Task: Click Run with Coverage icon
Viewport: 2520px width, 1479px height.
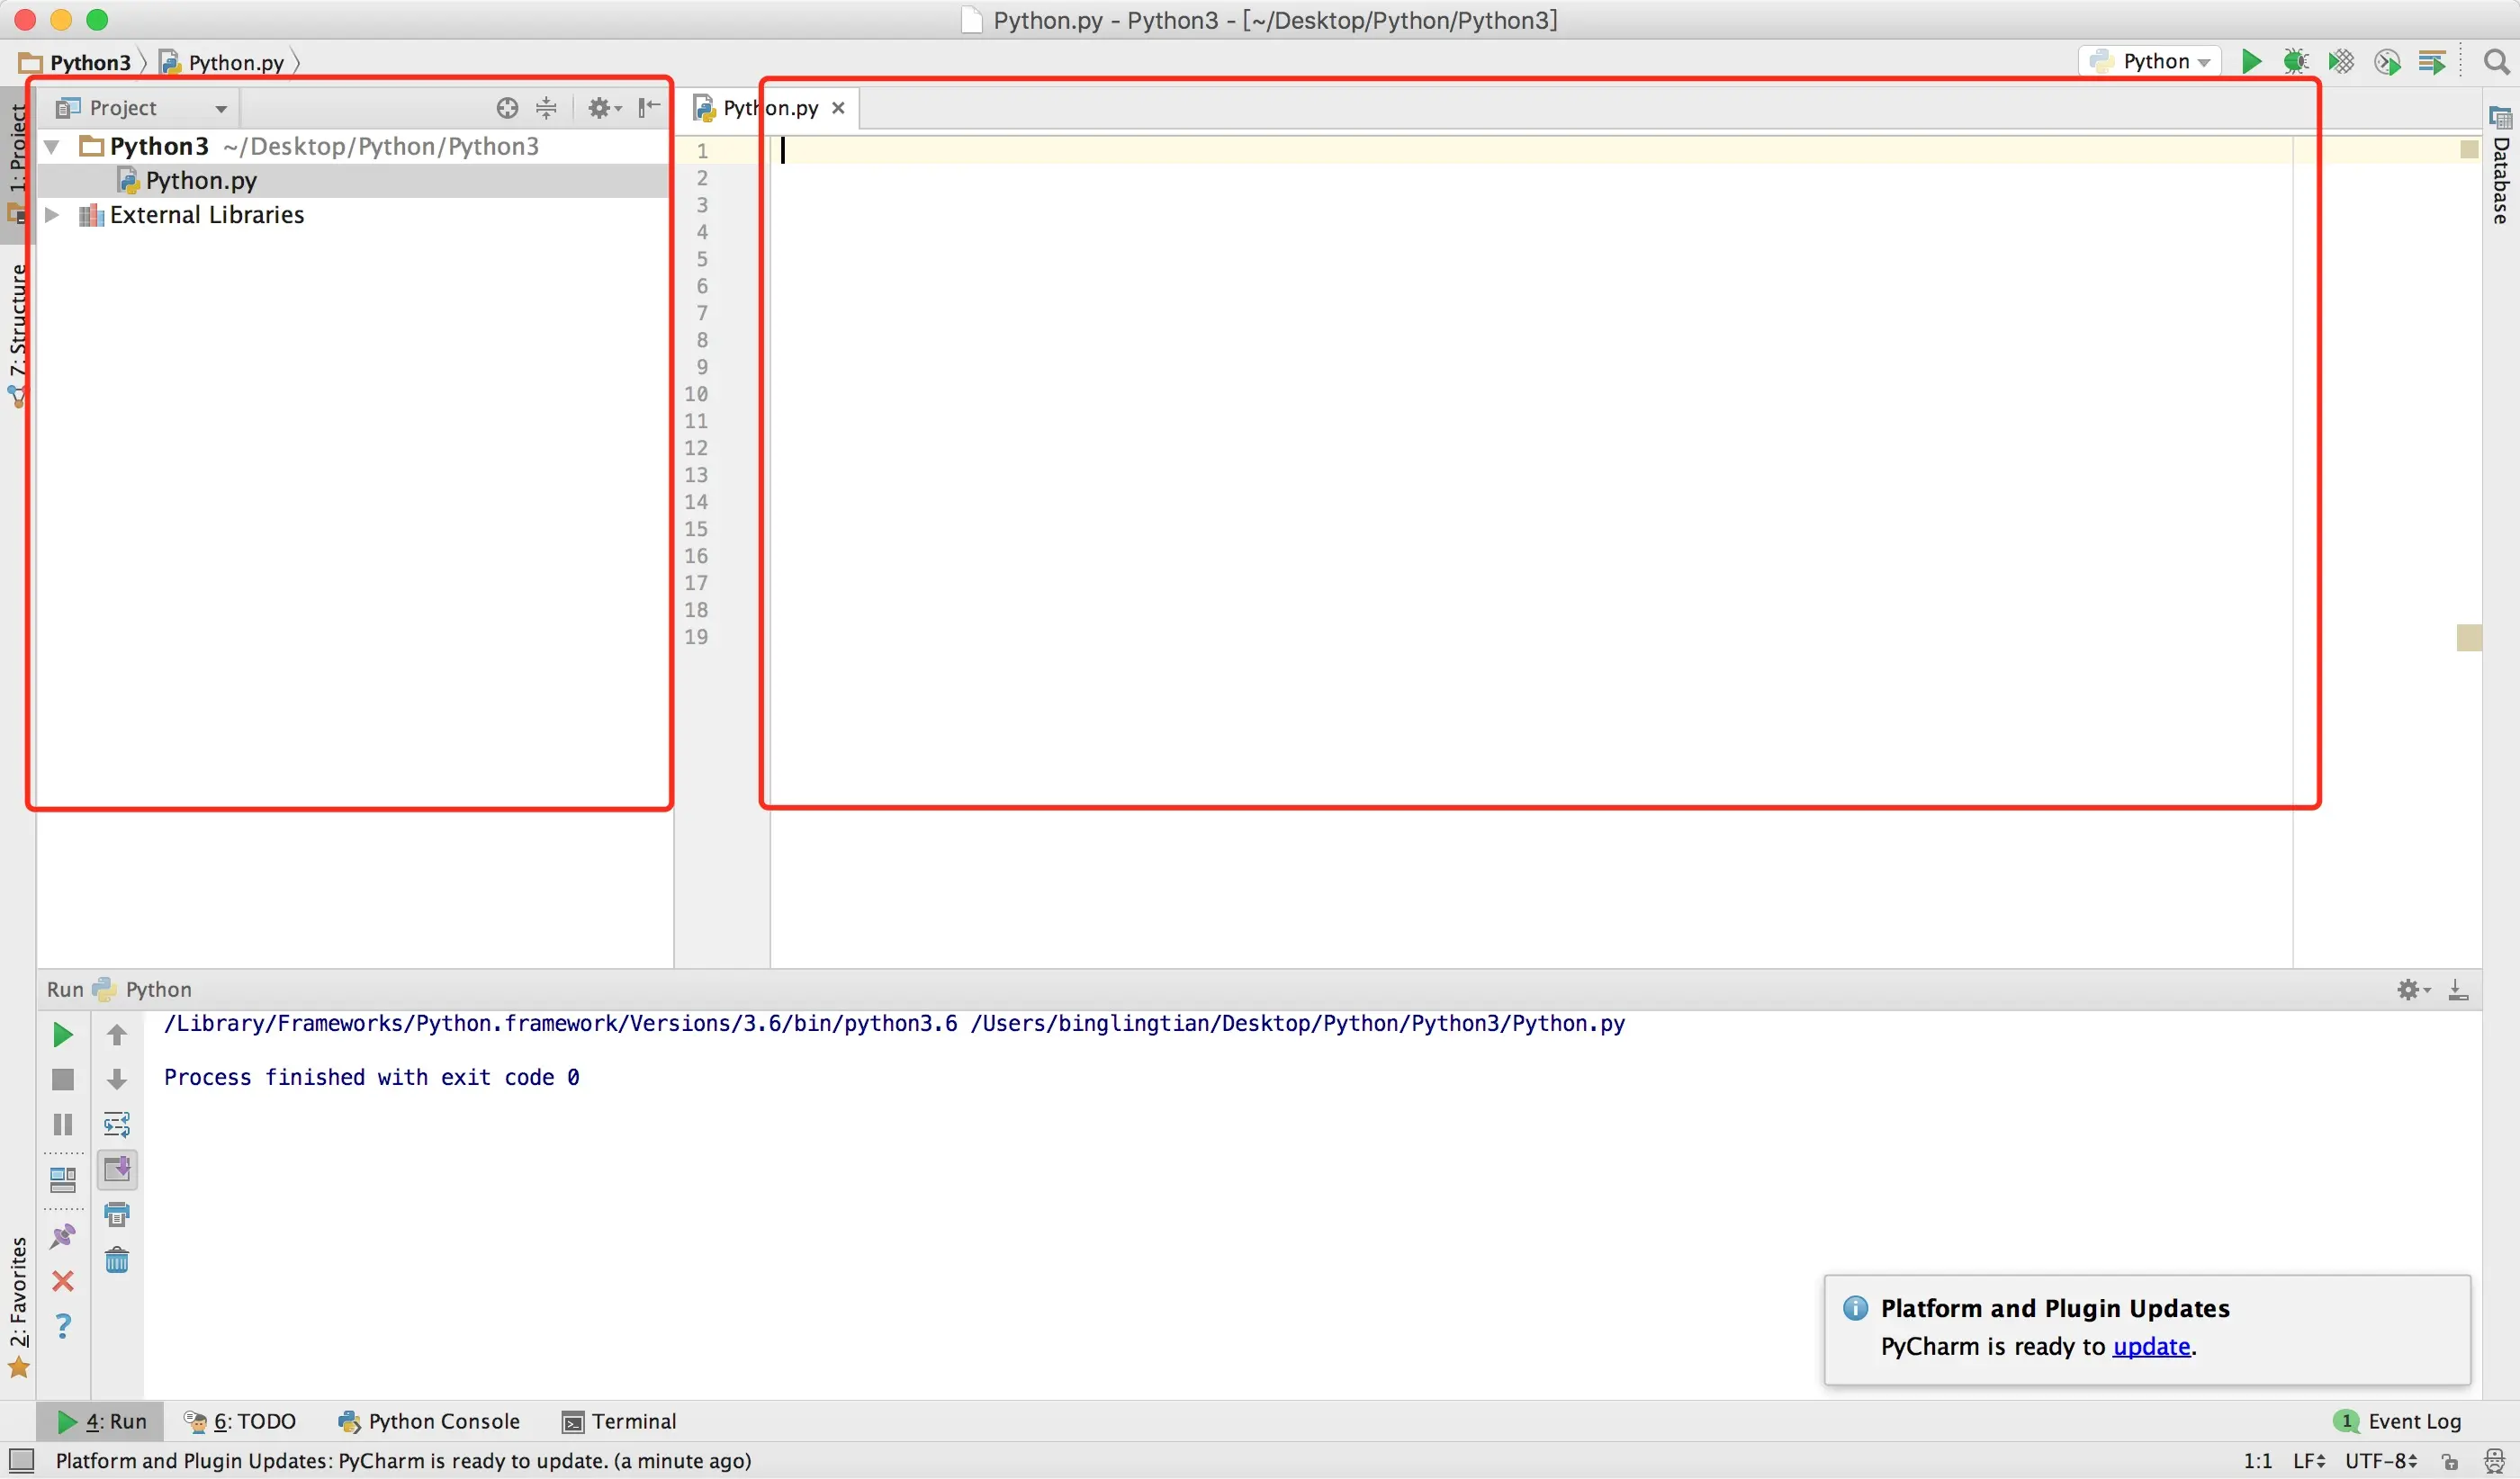Action: [x=2341, y=62]
